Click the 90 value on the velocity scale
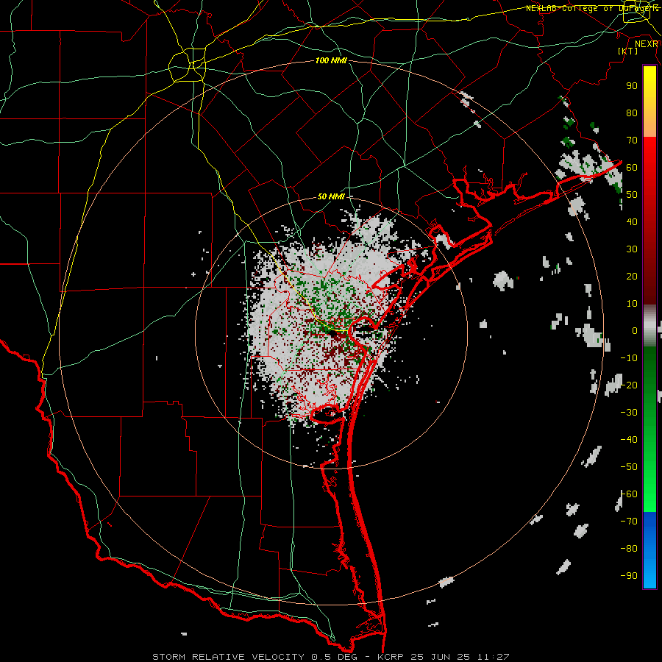The height and width of the screenshot is (662, 662). click(632, 86)
